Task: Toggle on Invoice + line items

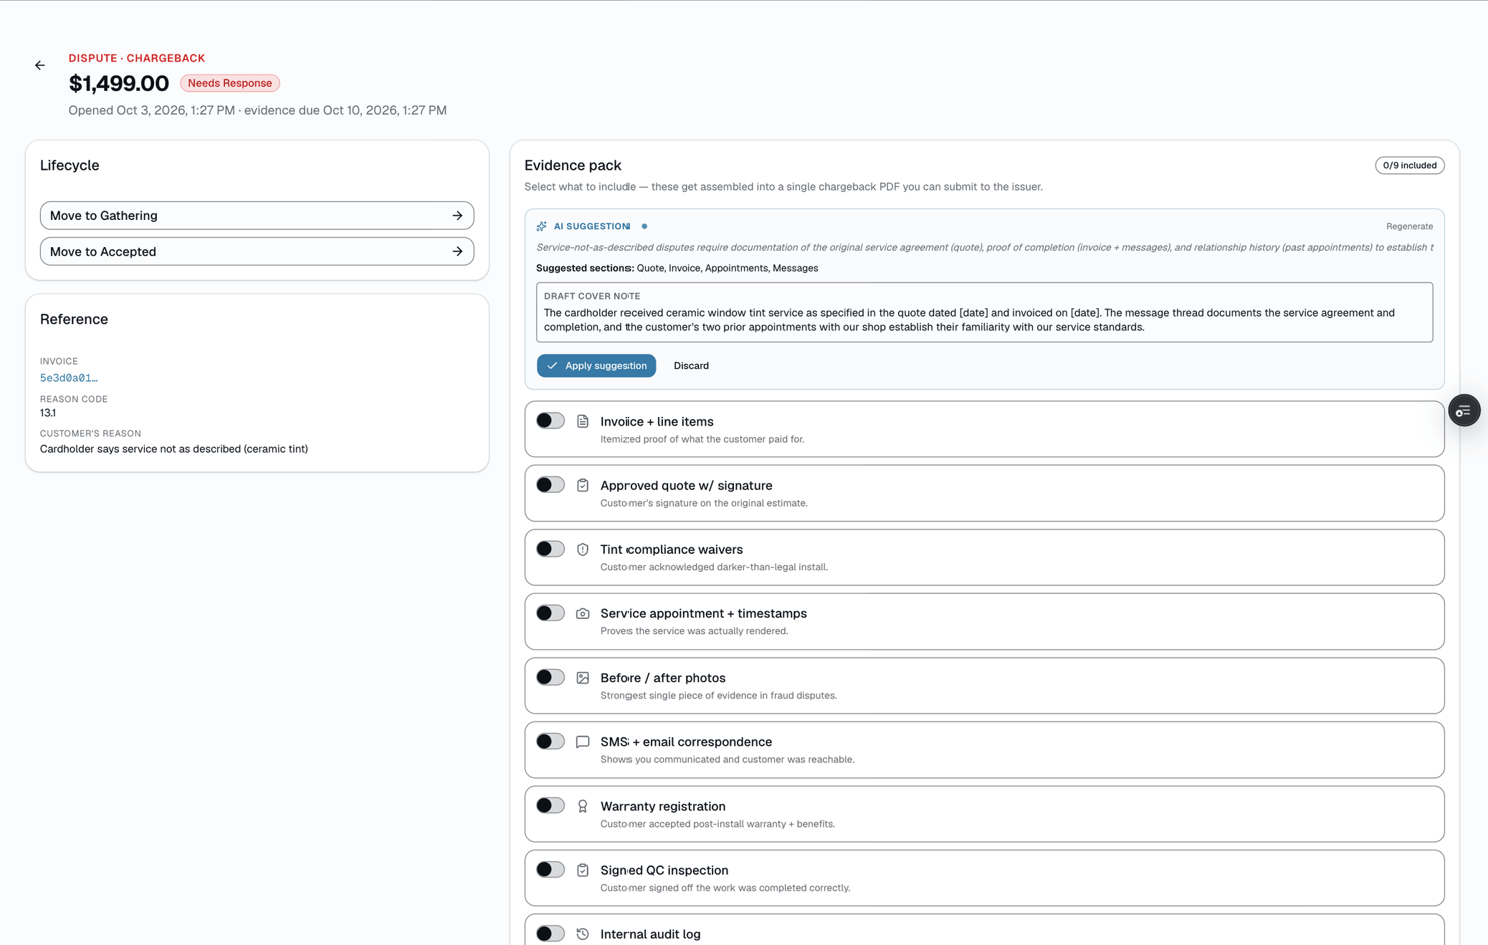Action: (x=550, y=421)
